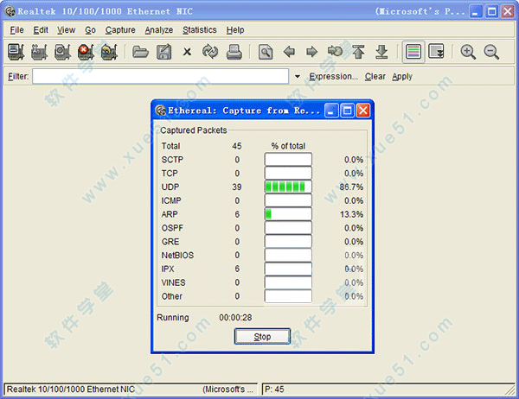Find a packet magnifier icon
Viewport: 519px width, 399px height.
(266, 52)
